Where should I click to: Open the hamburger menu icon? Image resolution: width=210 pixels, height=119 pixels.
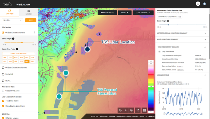click(198, 4)
